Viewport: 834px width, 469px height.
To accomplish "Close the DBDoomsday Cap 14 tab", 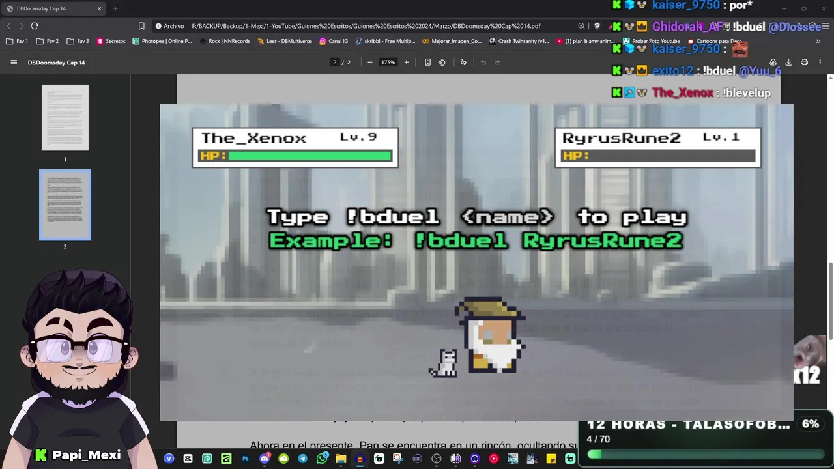I will tap(99, 8).
